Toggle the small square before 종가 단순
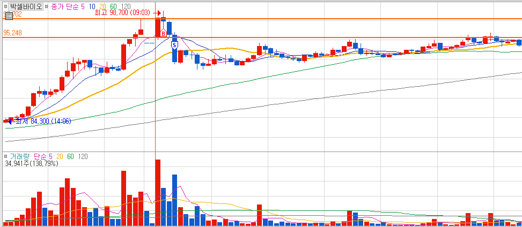Image resolution: width=522 pixels, height=227 pixels. click(x=47, y=6)
